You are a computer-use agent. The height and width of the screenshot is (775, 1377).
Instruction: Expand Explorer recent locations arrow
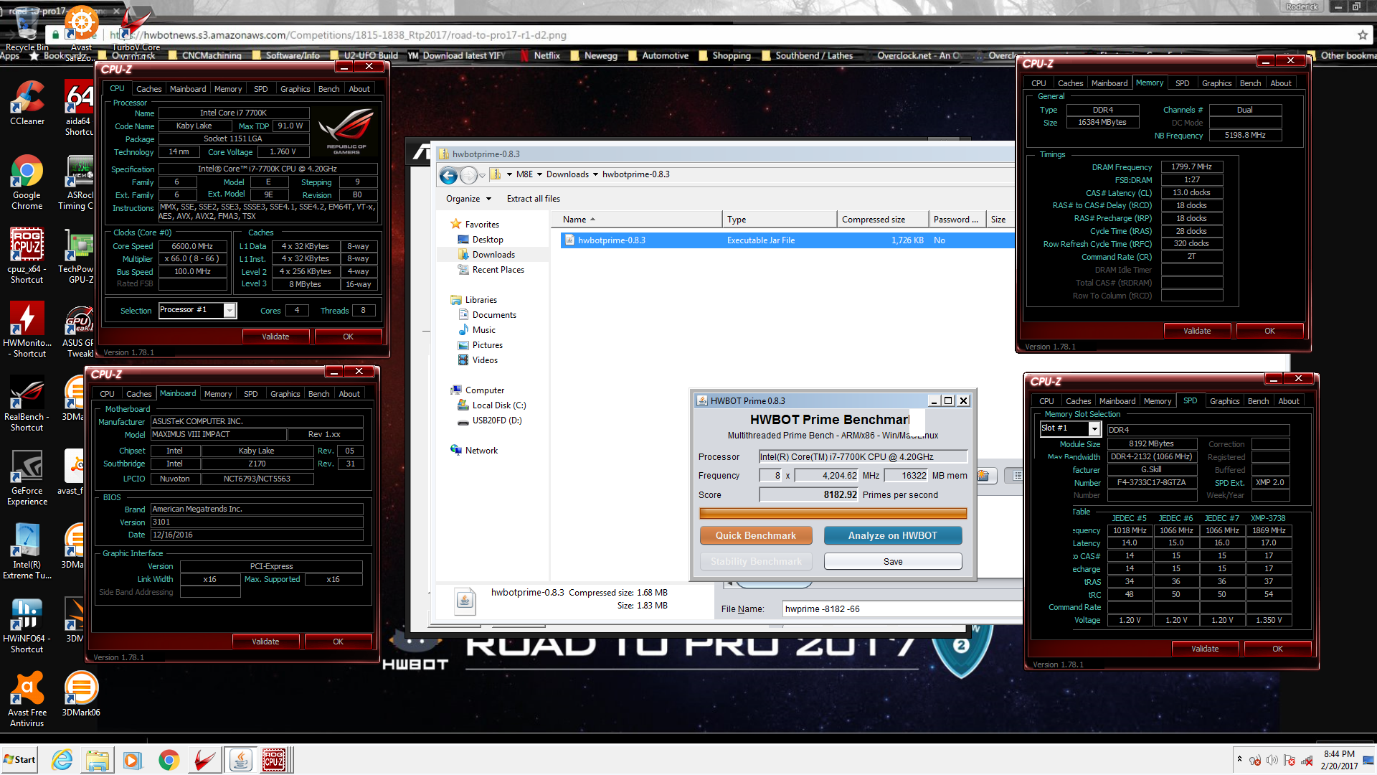pos(482,175)
